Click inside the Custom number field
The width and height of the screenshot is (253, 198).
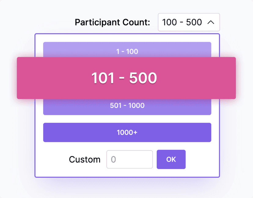pyautogui.click(x=130, y=159)
